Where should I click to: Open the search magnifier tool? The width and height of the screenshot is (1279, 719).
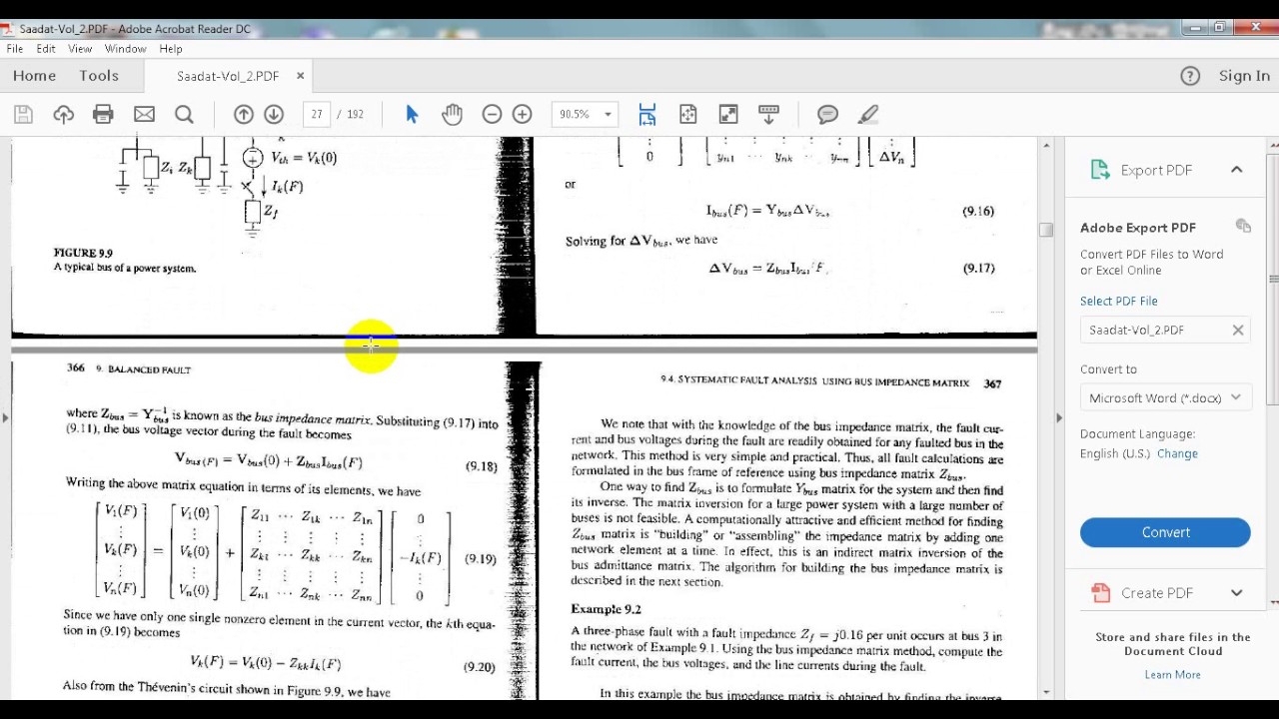pyautogui.click(x=184, y=115)
